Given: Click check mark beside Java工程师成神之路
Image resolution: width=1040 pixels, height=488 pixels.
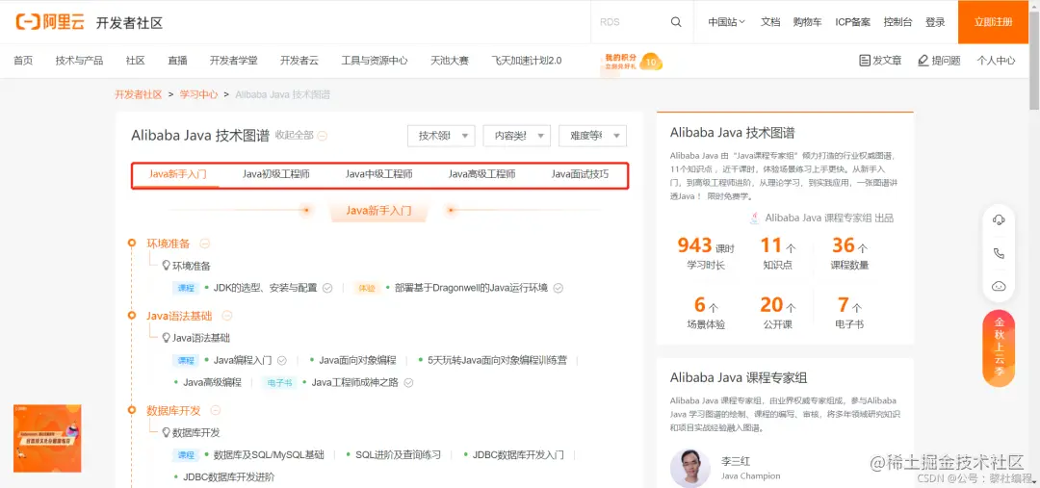Looking at the screenshot, I should tap(408, 382).
